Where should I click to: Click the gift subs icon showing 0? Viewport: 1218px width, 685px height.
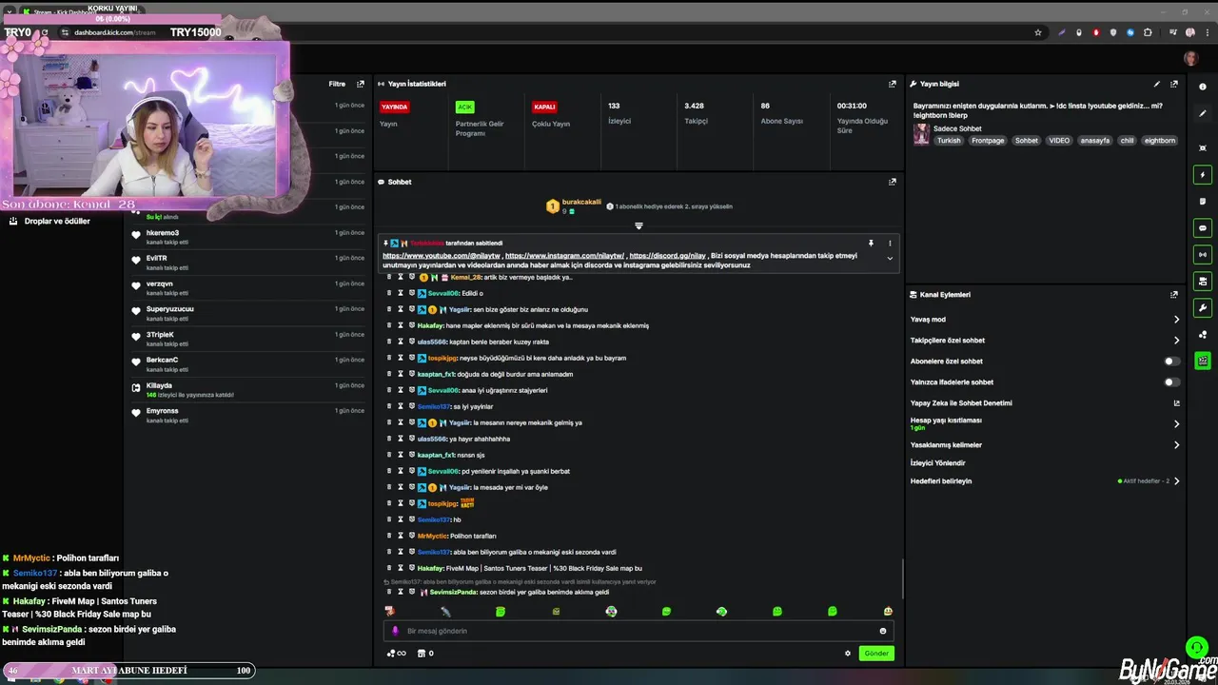tap(425, 654)
